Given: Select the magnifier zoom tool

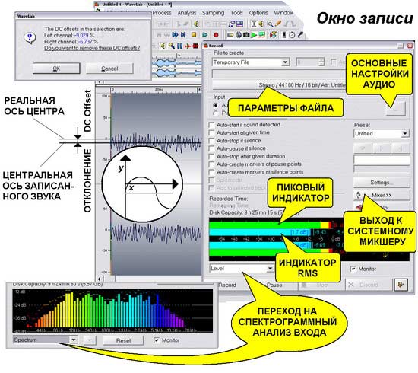Looking at the screenshot, I should pyautogui.click(x=271, y=24).
